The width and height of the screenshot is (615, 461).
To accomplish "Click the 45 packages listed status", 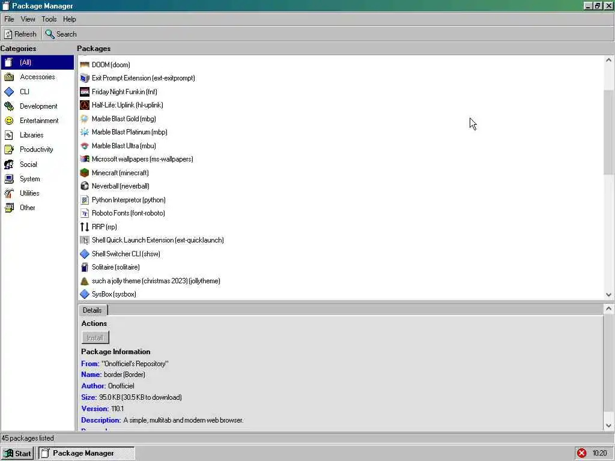I will (28, 438).
